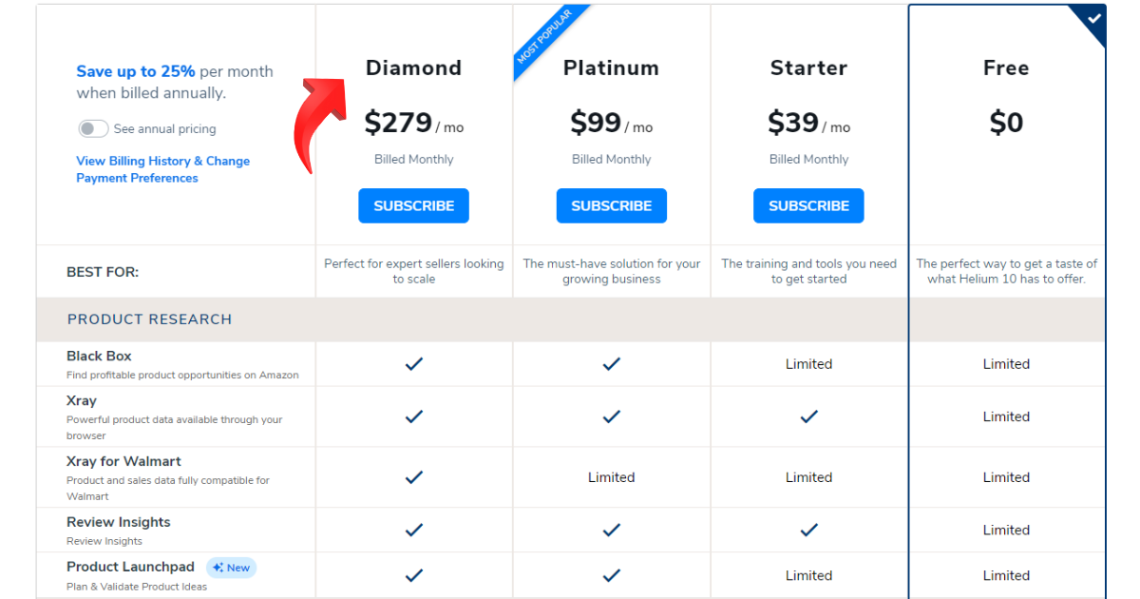Viewport: 1140px width, 599px height.
Task: Subscribe to the Starter plan
Action: (x=808, y=205)
